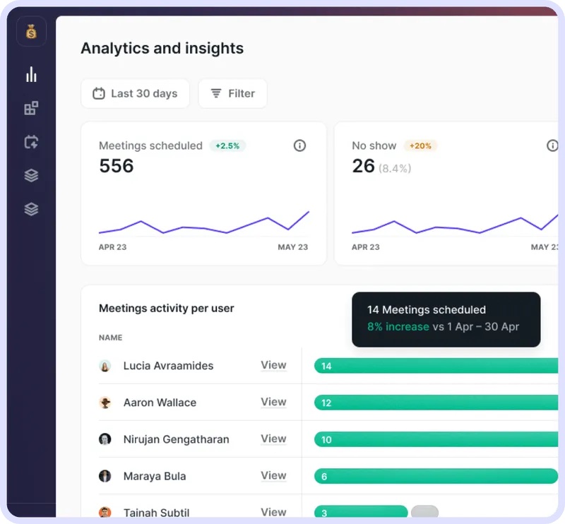
Task: Click the +2.5% badge on Meetings scheduled
Action: point(227,145)
